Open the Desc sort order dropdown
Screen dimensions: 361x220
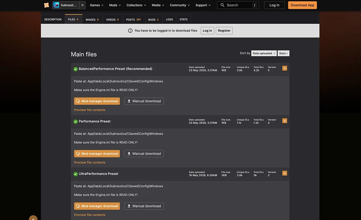(x=283, y=53)
